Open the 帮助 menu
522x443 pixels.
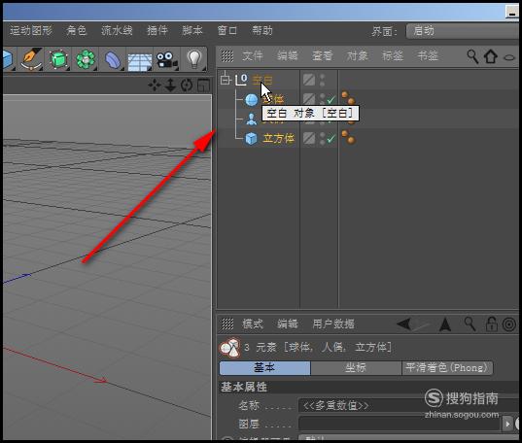262,31
